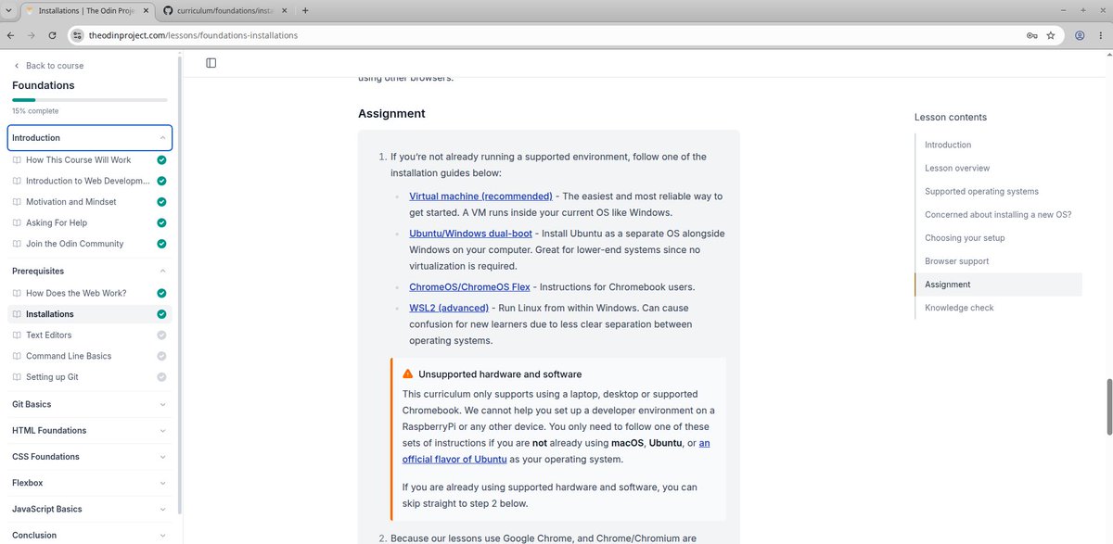Mark Setting up Git lesson complete
The width and height of the screenshot is (1113, 544).
point(161,377)
